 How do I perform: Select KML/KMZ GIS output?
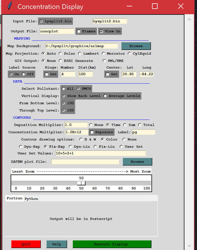pyautogui.click(x=104, y=60)
